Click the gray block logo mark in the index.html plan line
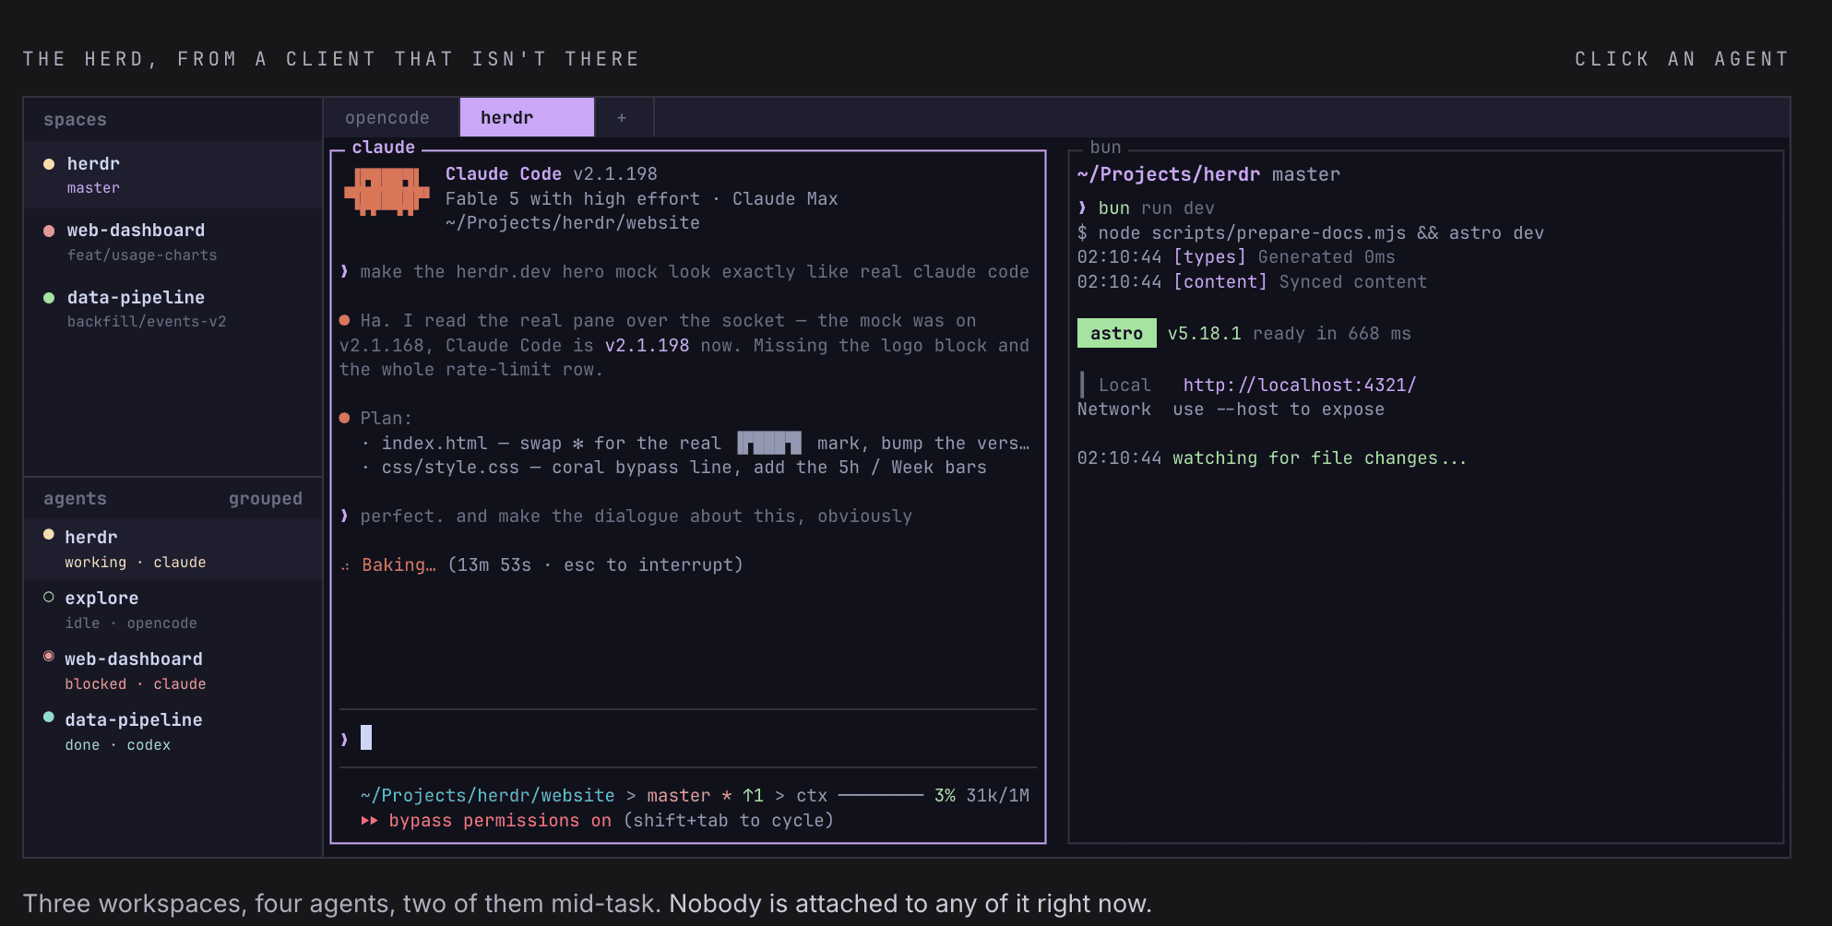Viewport: 1832px width, 926px height. (769, 444)
